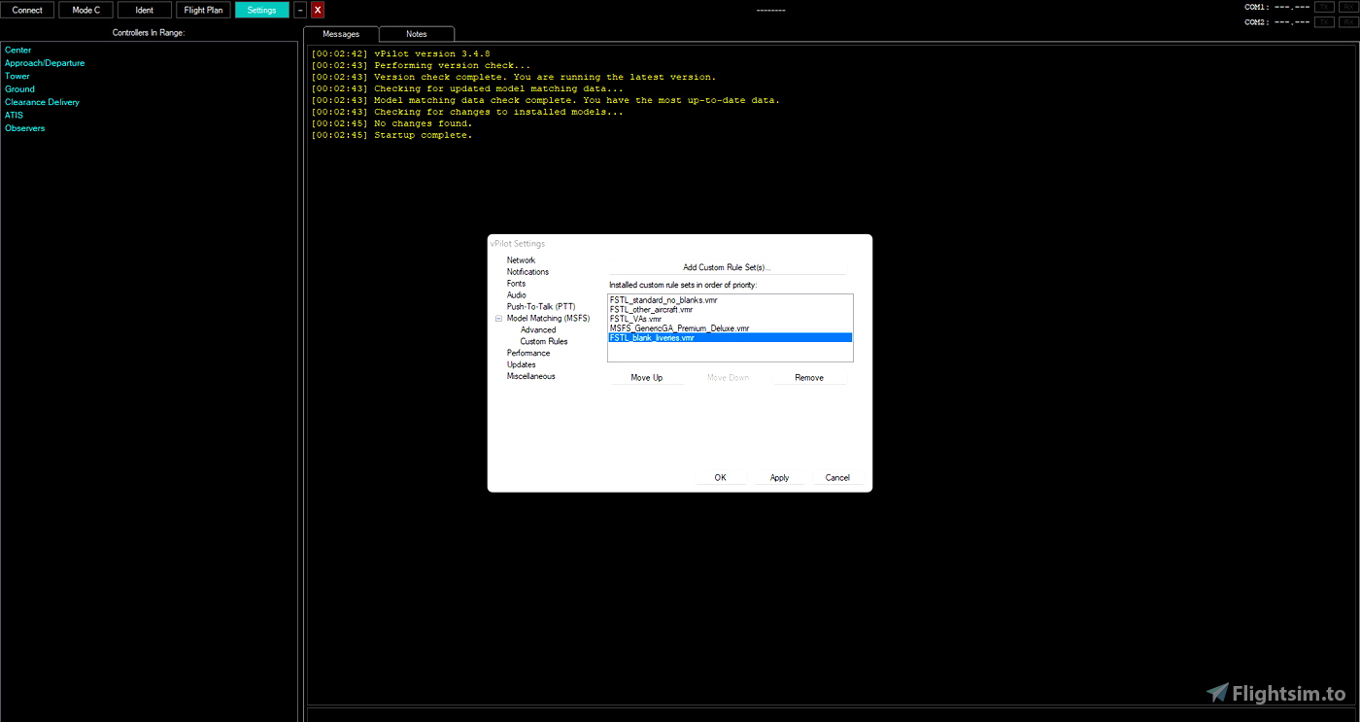Select Tower in Controllers In Range list
The image size is (1360, 722).
click(17, 75)
